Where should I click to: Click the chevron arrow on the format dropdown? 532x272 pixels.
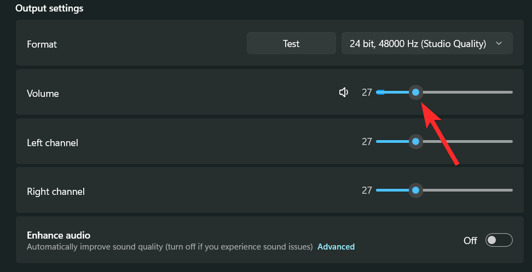[x=499, y=44]
